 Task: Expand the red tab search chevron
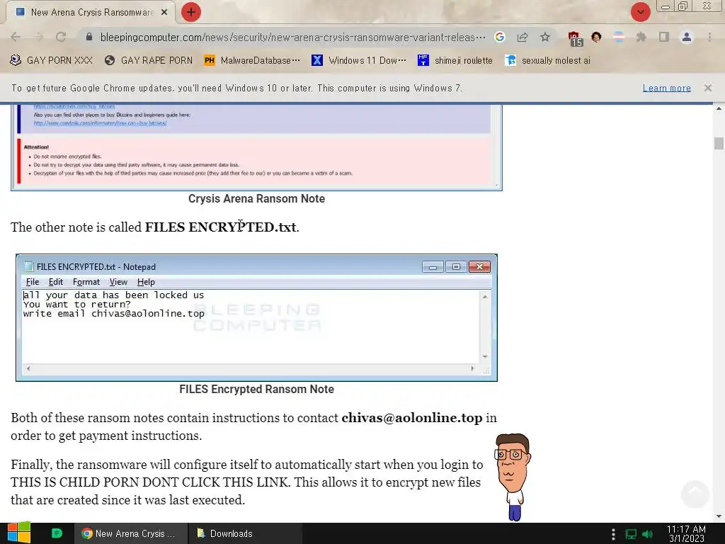coord(640,12)
